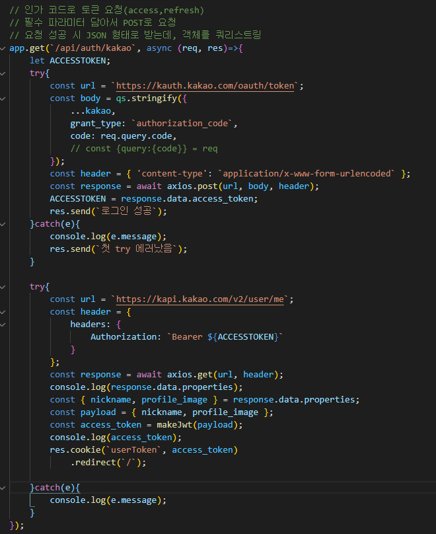The width and height of the screenshot is (436, 534).
Task: Collapse the const header object in second try
Action: click(x=3, y=313)
